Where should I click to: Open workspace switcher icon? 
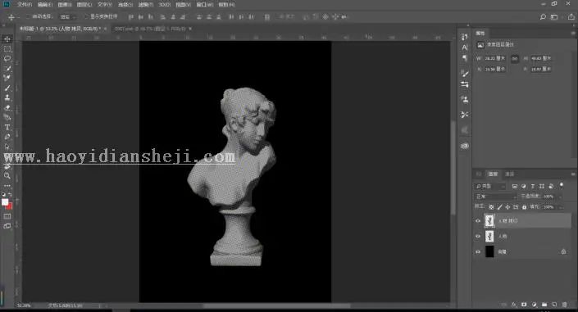(x=554, y=17)
